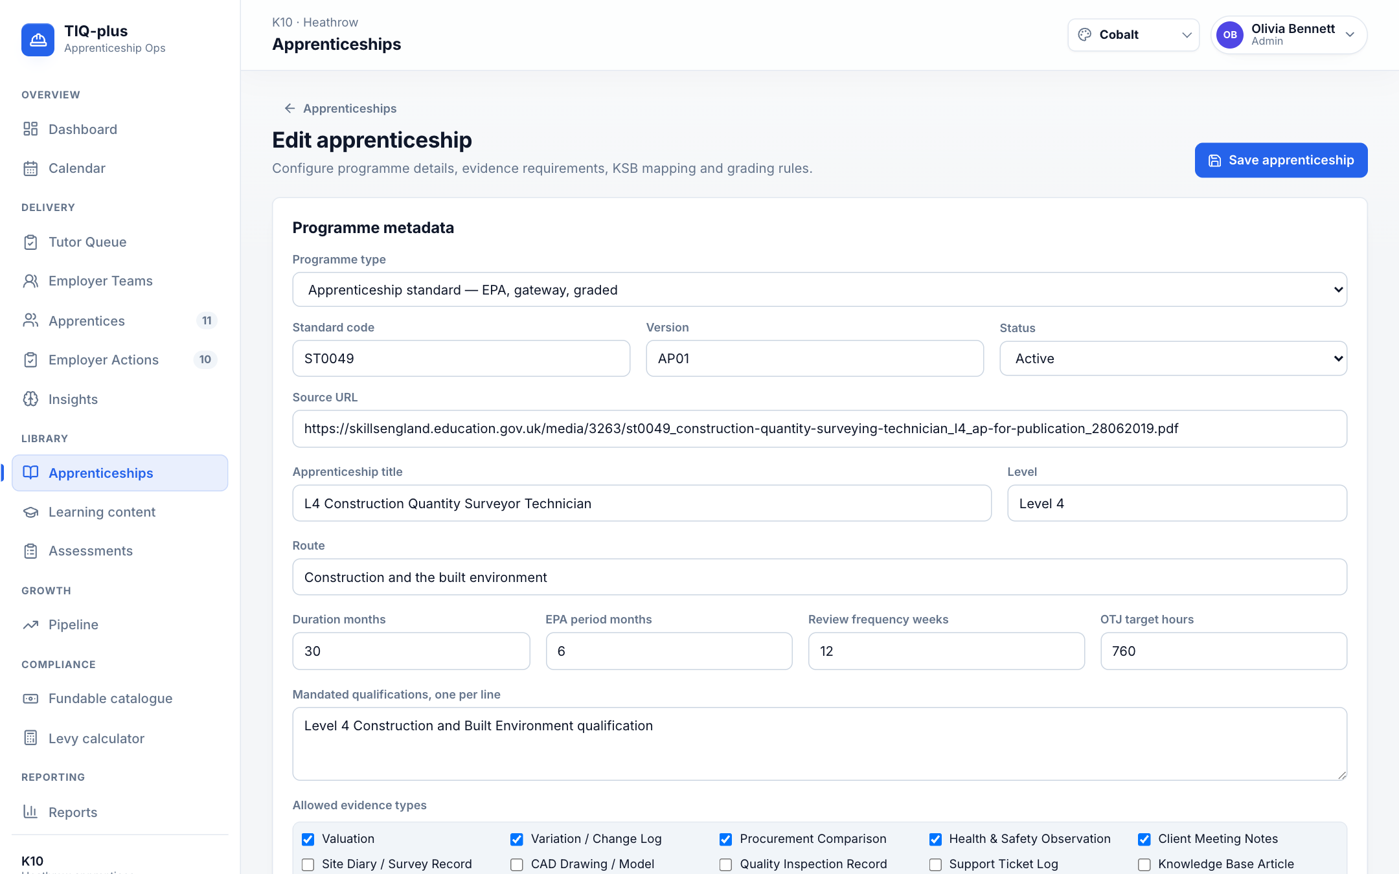This screenshot has width=1399, height=874.
Task: Click the Learning content graduation cap icon
Action: point(30,512)
